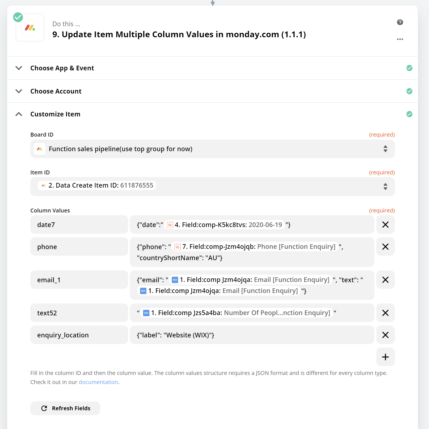Open the Item ID dropdown arrows
Screen dimensions: 429x429
[x=385, y=186]
